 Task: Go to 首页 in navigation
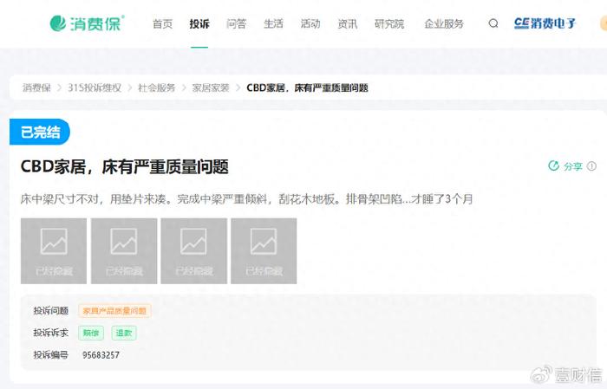[163, 24]
